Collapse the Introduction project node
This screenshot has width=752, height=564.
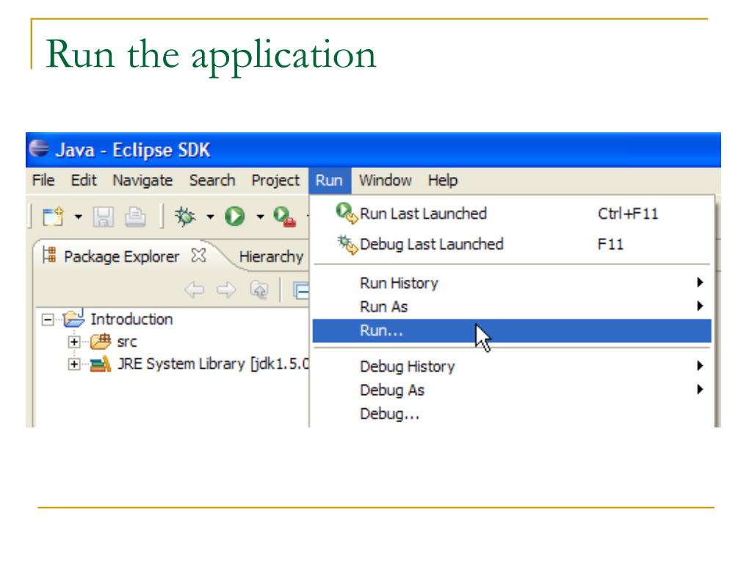point(48,319)
